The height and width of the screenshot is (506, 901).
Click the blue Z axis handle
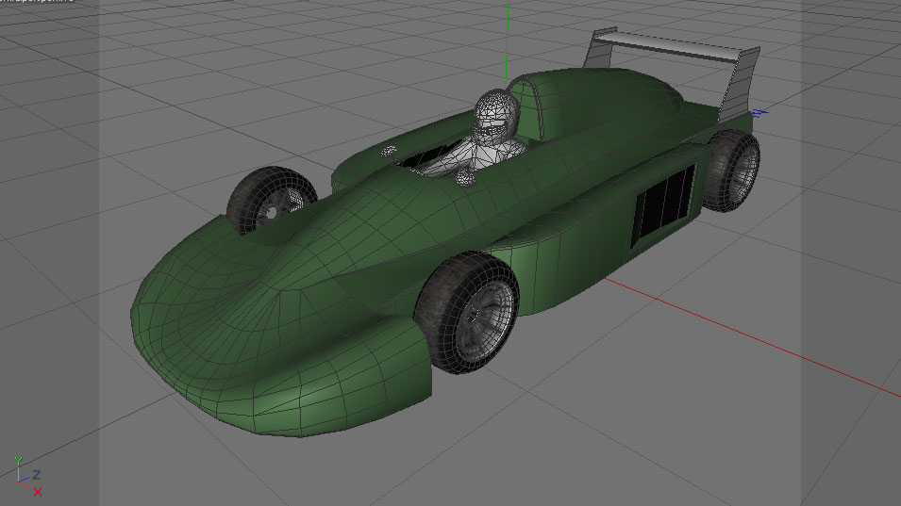759,113
